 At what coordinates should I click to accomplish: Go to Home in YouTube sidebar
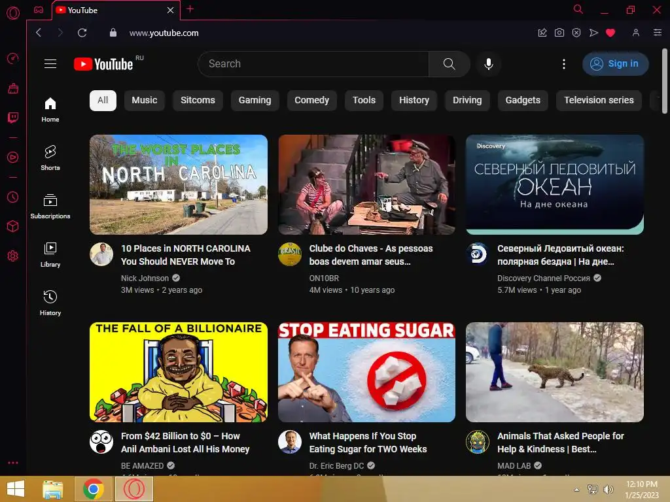(x=50, y=109)
